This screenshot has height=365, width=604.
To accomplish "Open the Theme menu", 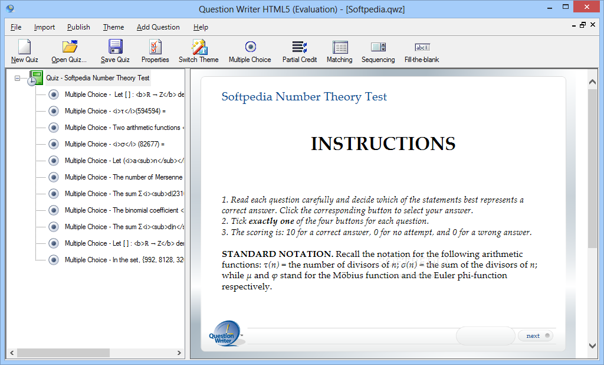I will [x=113, y=27].
